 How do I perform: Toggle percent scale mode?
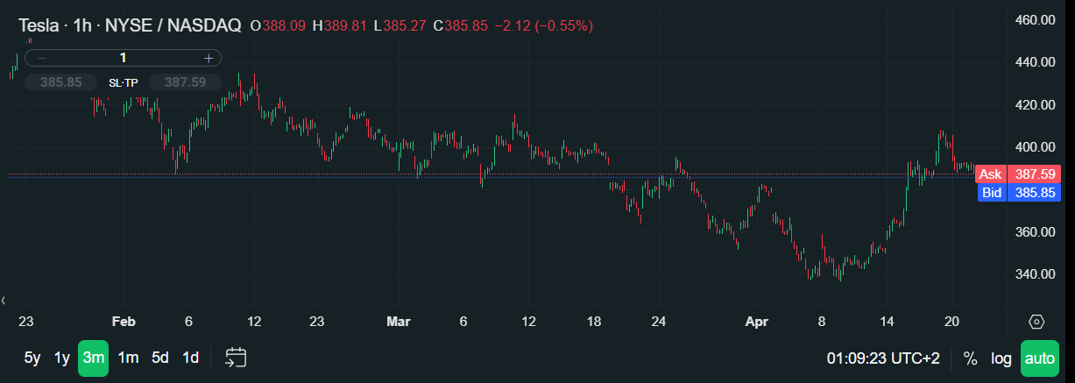[x=970, y=358]
